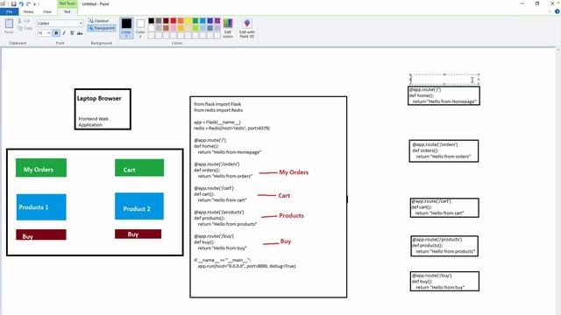Viewport: 561px width, 315px height.
Task: Pick the turquoise swatch in top palette row
Action: pos(202,21)
